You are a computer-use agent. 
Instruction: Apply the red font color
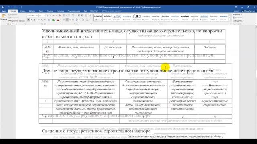pos(58,20)
